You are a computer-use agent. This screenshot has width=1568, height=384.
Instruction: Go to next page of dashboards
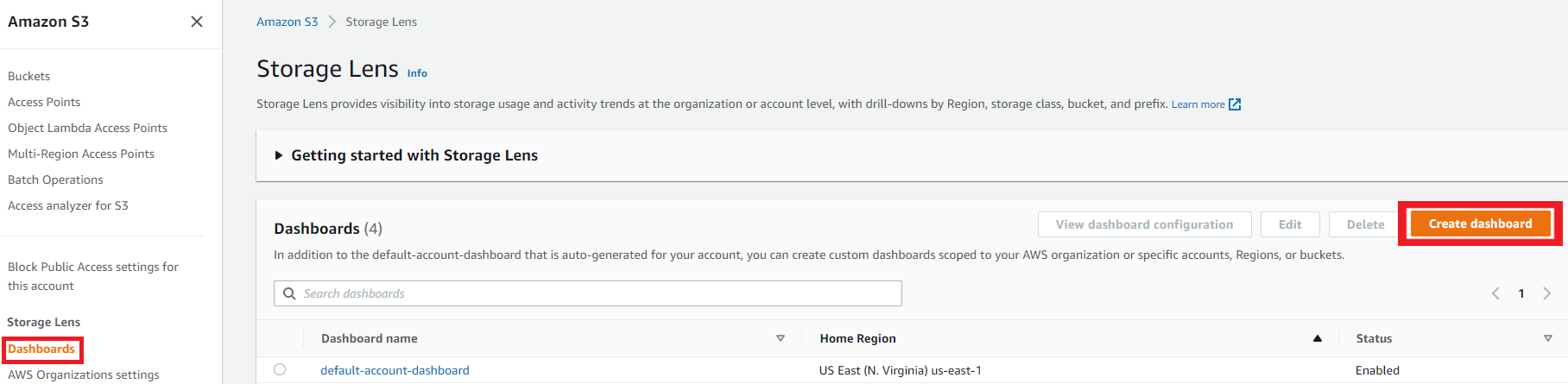click(x=1546, y=293)
